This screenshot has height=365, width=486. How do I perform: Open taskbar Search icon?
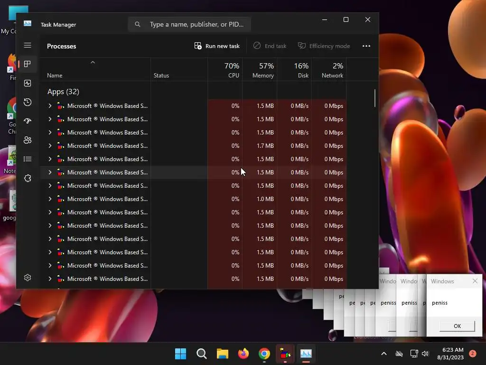coord(201,354)
